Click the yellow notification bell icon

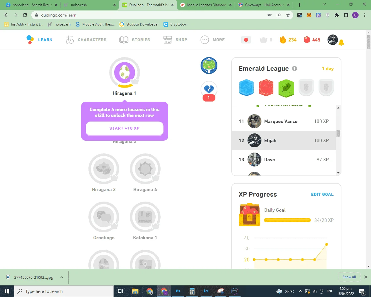pos(341,43)
